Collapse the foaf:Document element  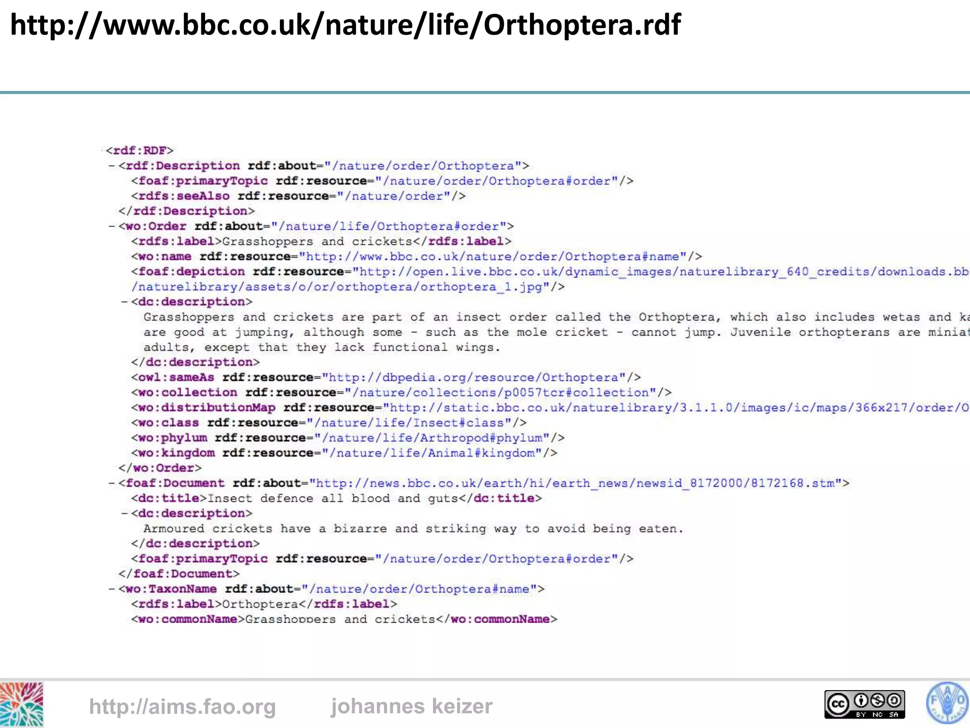[x=112, y=483]
